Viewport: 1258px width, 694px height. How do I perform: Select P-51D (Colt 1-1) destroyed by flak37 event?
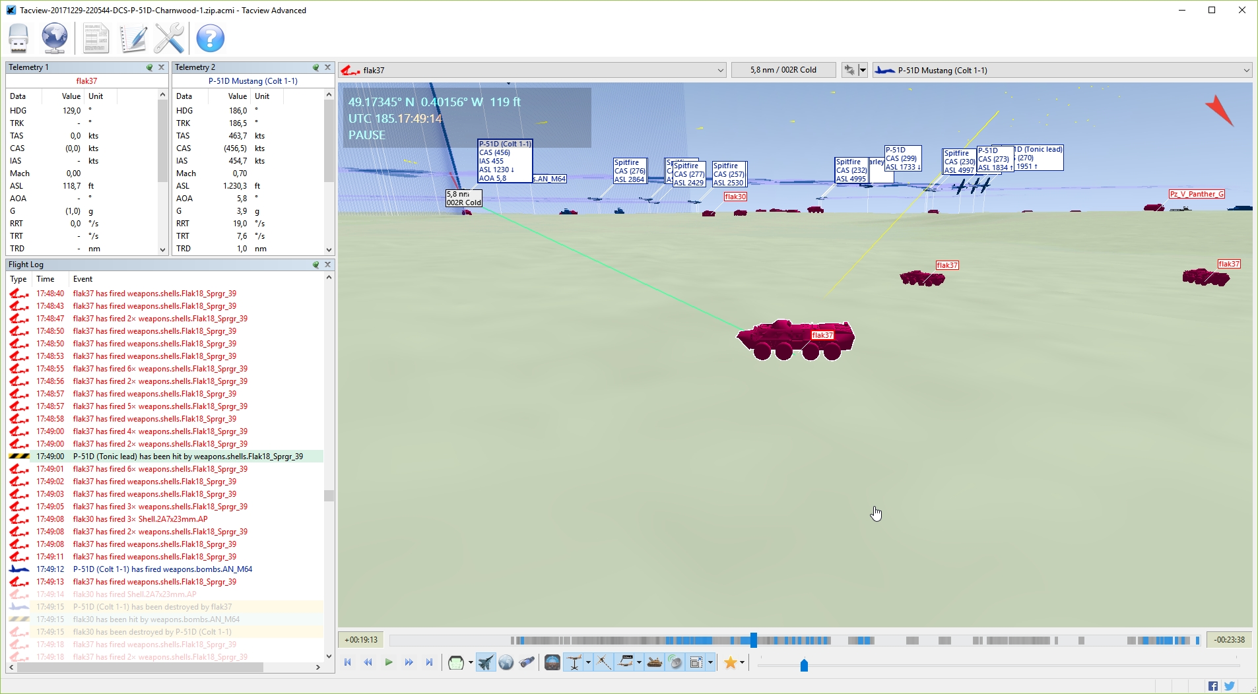165,607
